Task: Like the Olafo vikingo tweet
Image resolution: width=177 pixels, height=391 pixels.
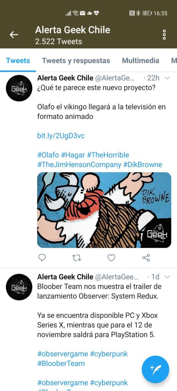Action: pyautogui.click(x=112, y=258)
